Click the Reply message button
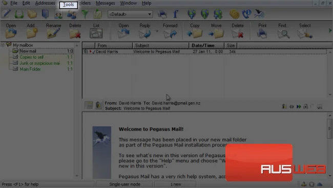333x188 pixels. [x=145, y=31]
